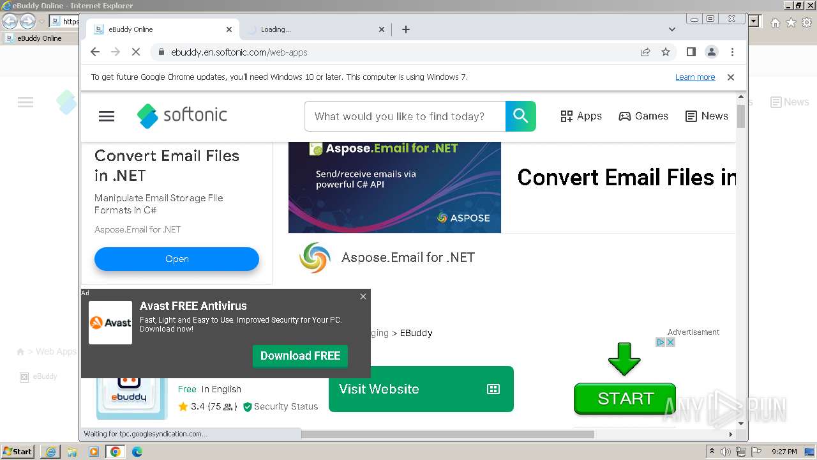Click the volume icon in the system tray

[726, 452]
